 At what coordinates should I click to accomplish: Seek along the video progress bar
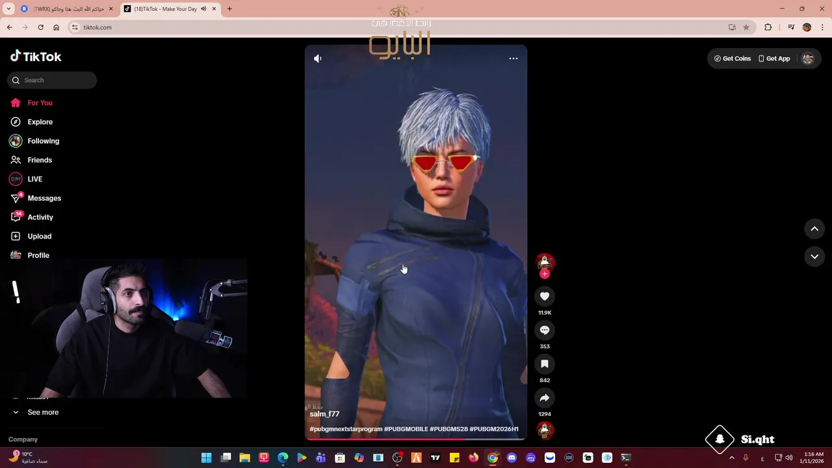pyautogui.click(x=416, y=439)
